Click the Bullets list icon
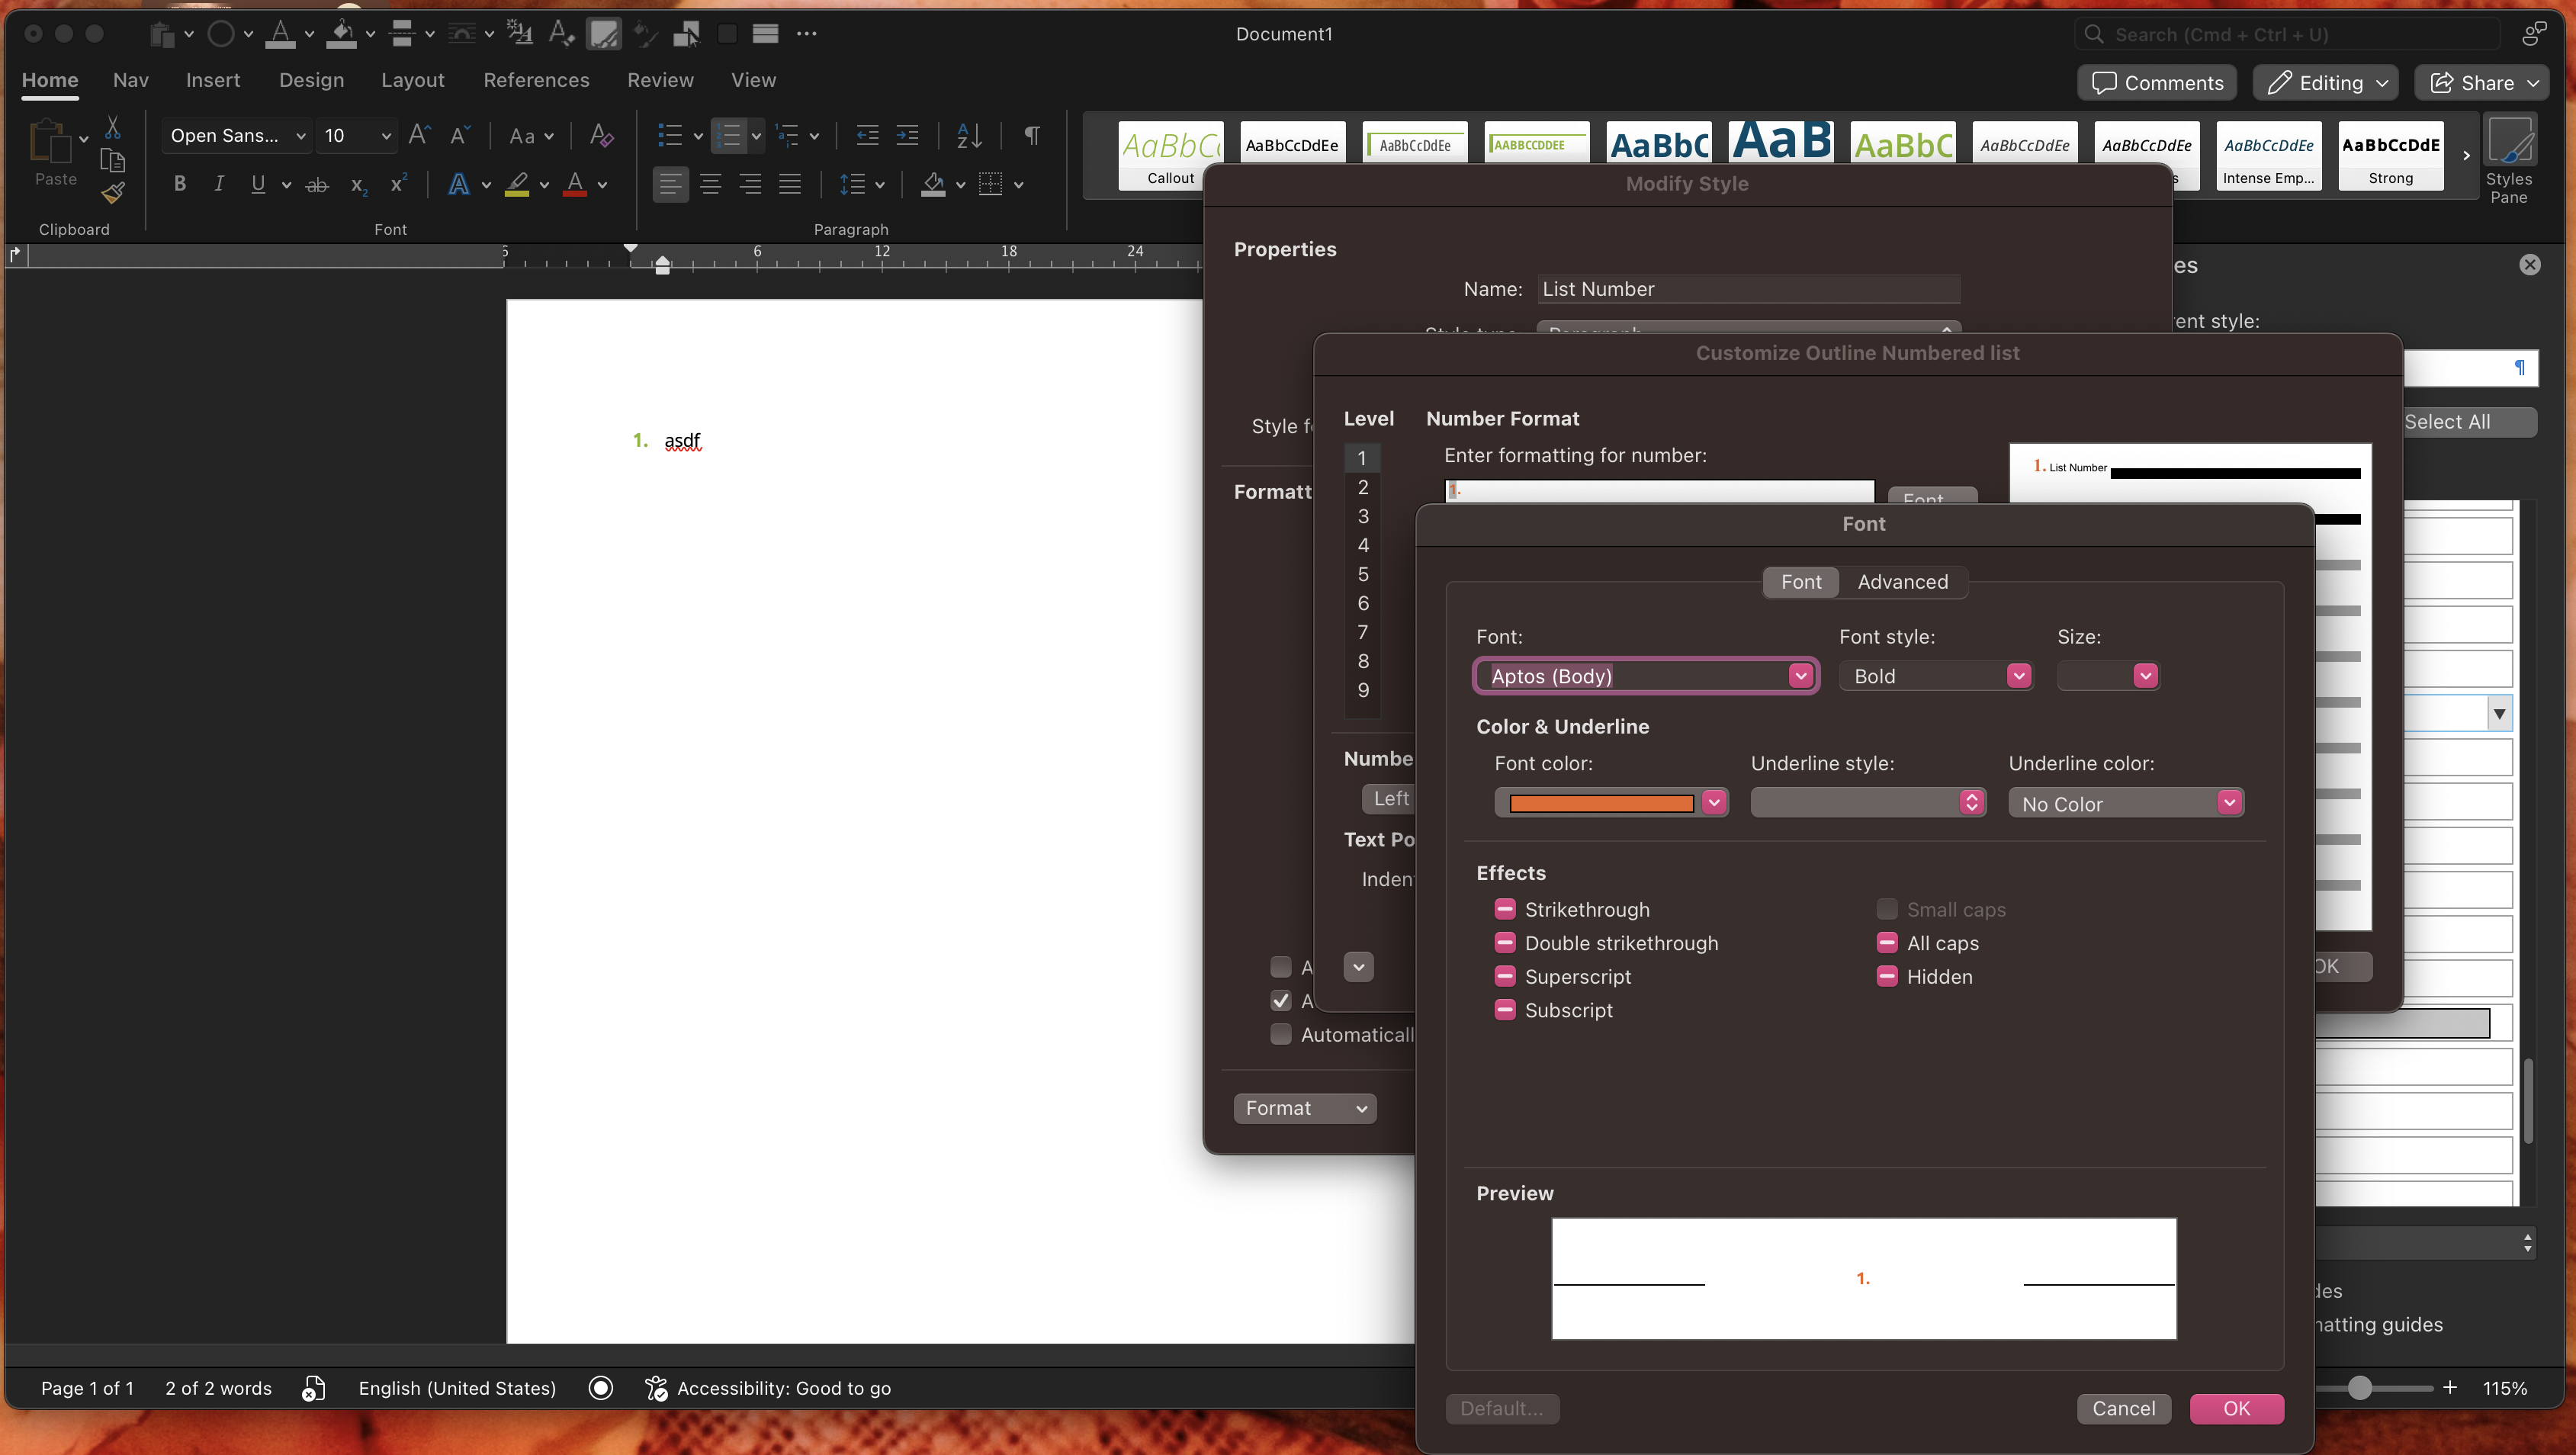This screenshot has width=2576, height=1455. pyautogui.click(x=670, y=135)
